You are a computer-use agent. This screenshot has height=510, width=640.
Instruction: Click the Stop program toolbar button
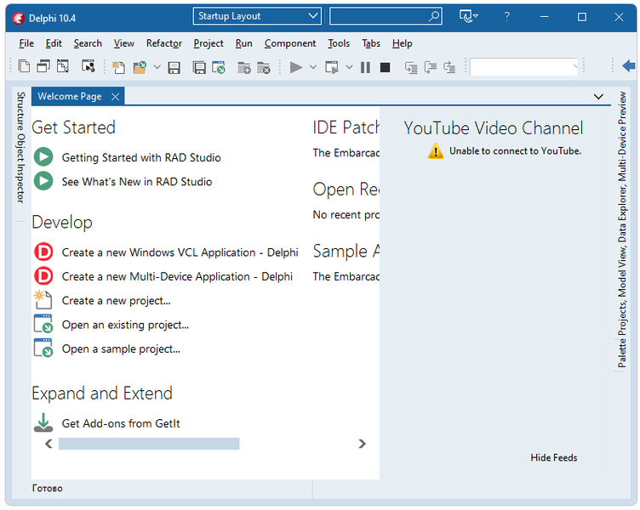point(385,67)
